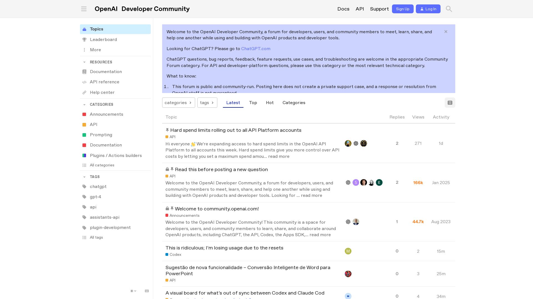The width and height of the screenshot is (533, 299).
Task: Click the Help center link icon
Action: coord(84,92)
